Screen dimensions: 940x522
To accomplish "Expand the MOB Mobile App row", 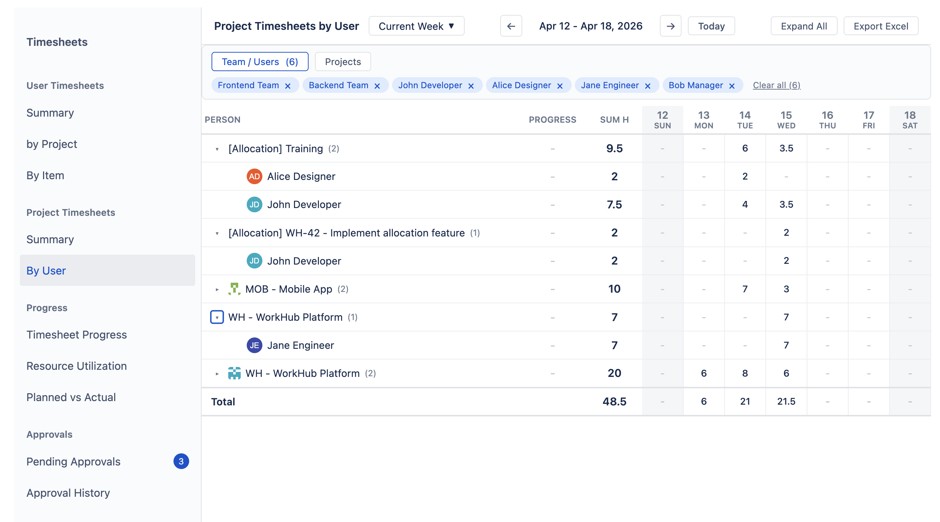I will pyautogui.click(x=217, y=289).
